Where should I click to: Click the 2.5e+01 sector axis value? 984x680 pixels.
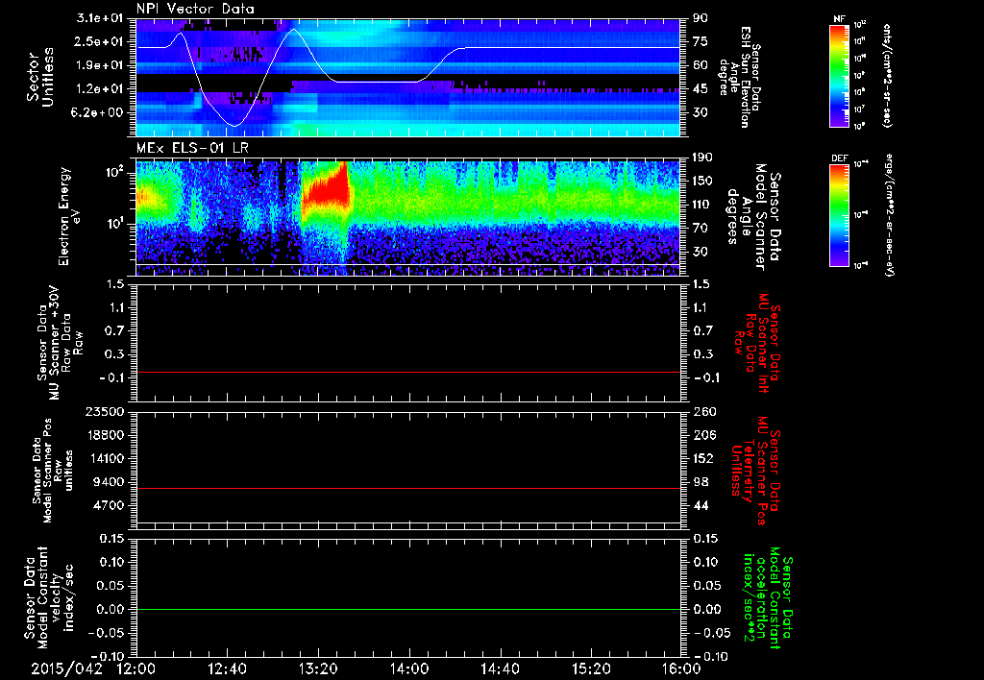tap(99, 41)
